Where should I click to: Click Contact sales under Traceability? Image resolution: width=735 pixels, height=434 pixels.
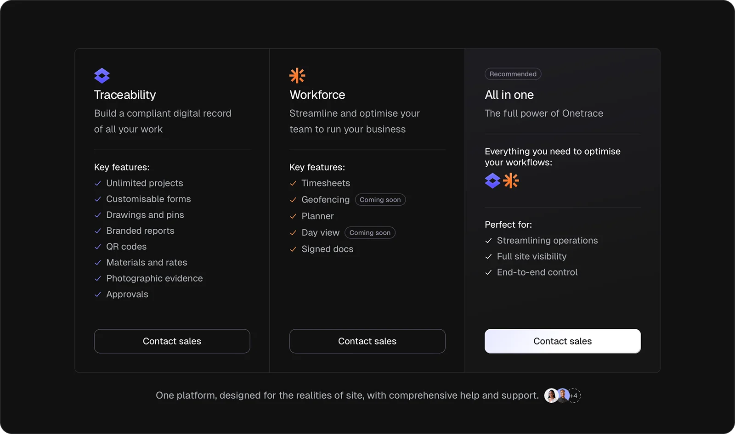(x=172, y=341)
